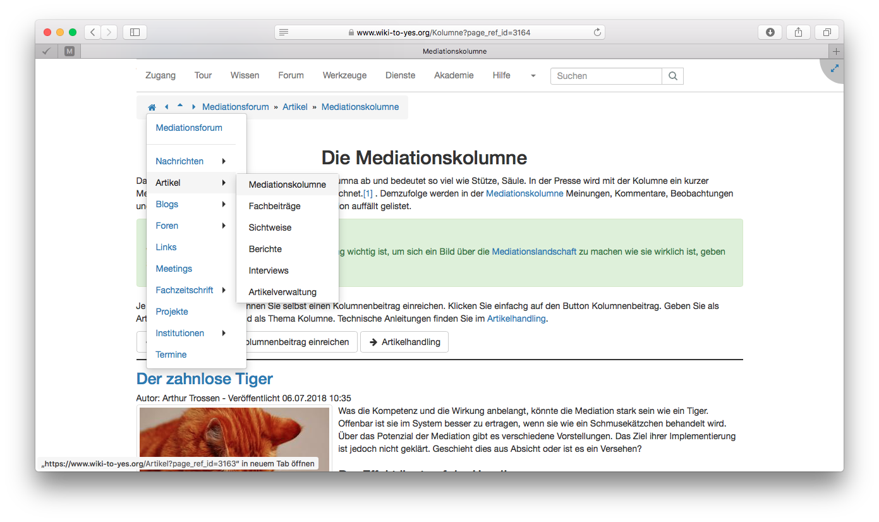Image resolution: width=879 pixels, height=522 pixels.
Task: Open the dropdown caret after Hilfe
Action: pos(533,76)
